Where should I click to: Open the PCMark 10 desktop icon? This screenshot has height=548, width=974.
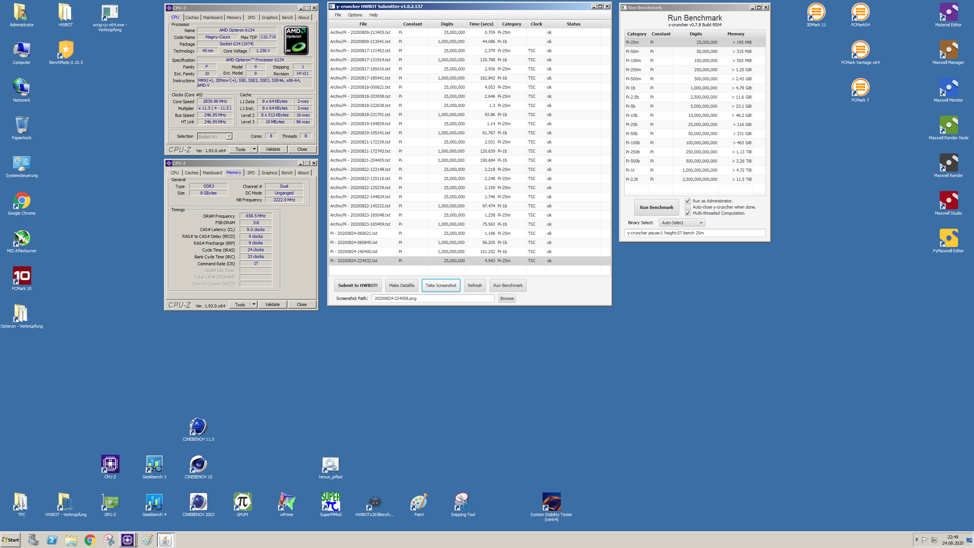tap(22, 279)
